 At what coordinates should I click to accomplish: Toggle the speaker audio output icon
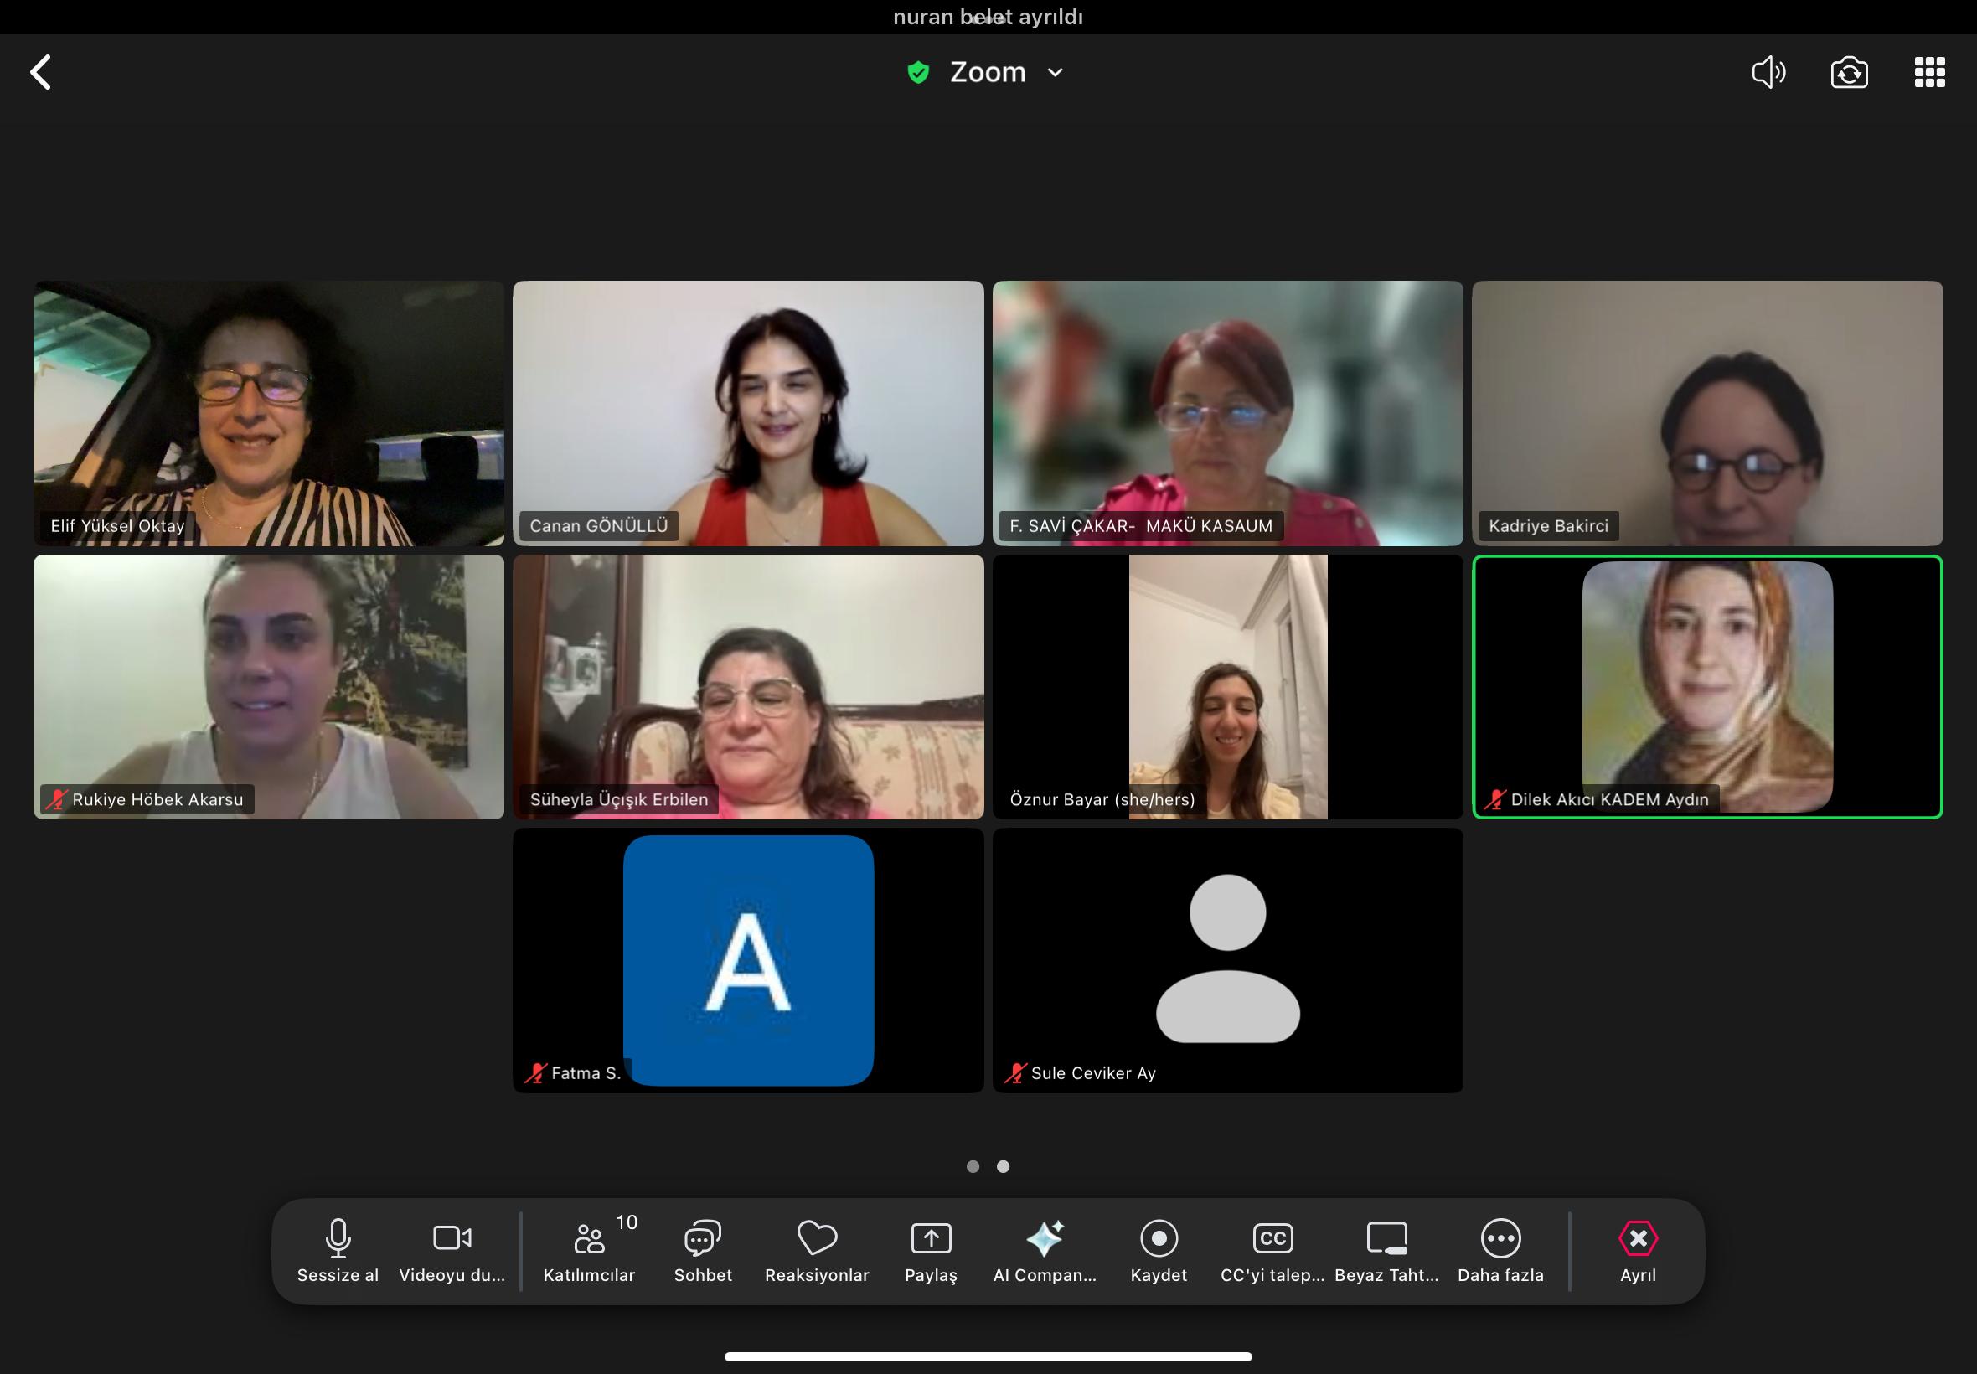click(x=1768, y=72)
